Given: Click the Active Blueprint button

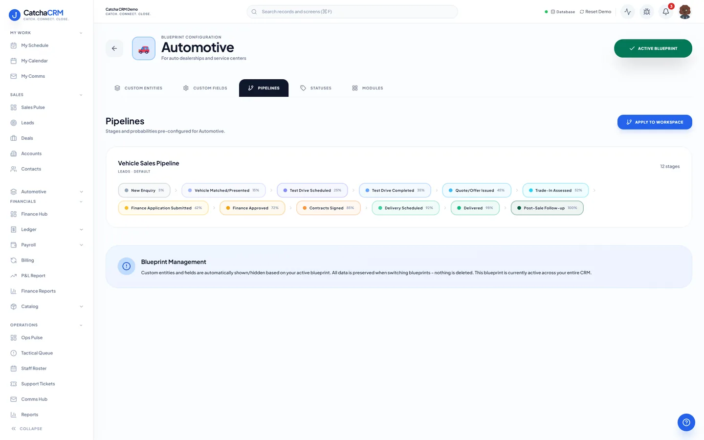Looking at the screenshot, I should [x=653, y=48].
